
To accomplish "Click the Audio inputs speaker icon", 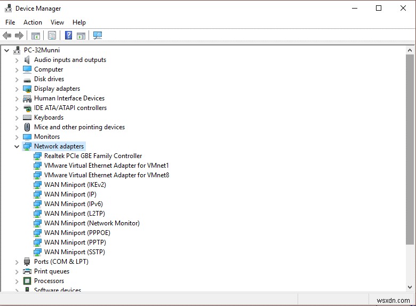I will pos(27,60).
